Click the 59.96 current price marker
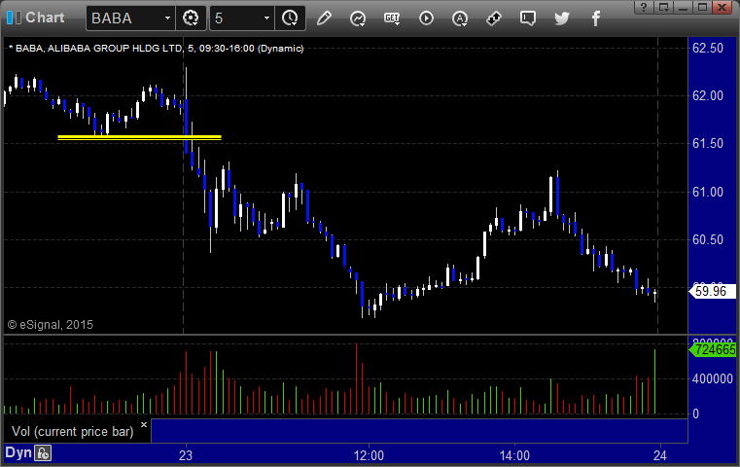 point(713,291)
